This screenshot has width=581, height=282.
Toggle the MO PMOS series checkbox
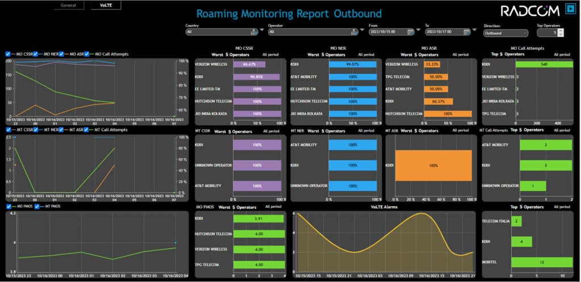coord(8,206)
